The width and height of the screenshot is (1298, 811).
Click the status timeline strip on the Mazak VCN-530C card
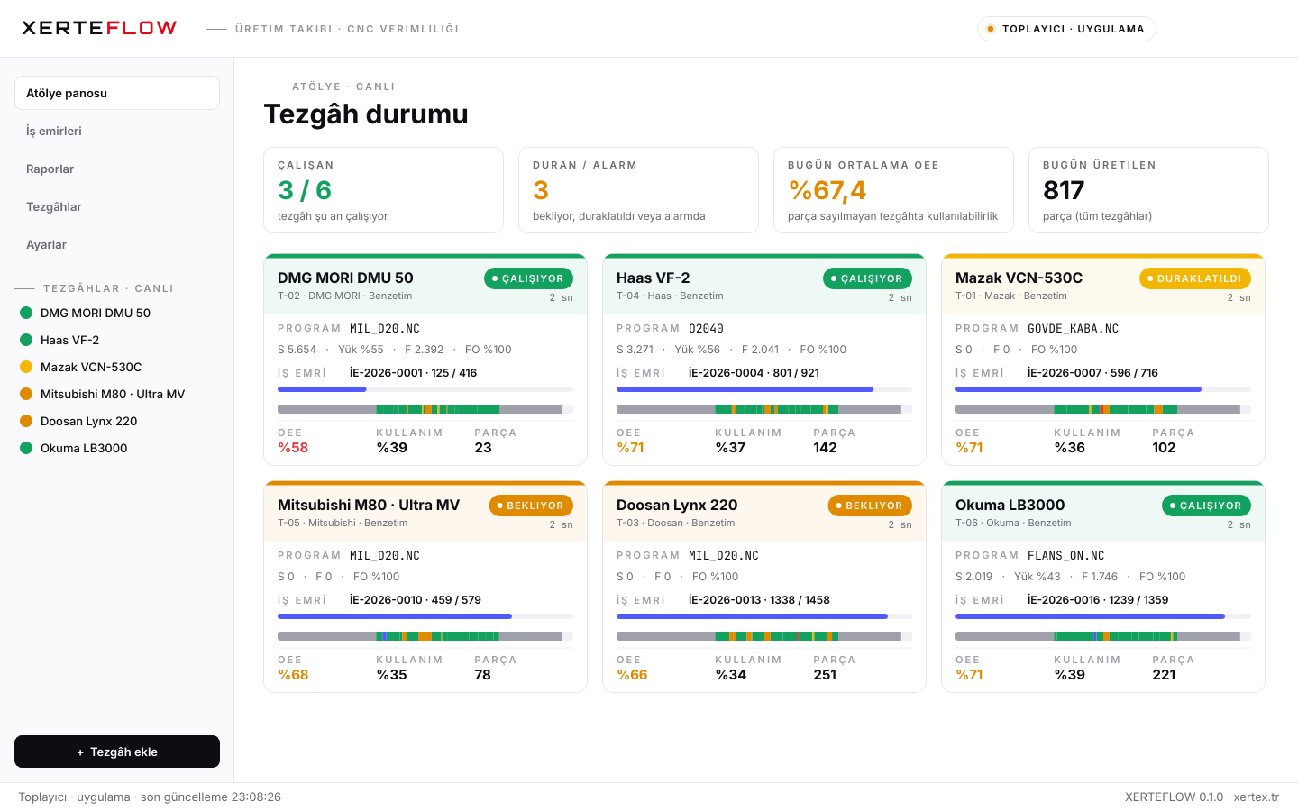pos(1103,409)
